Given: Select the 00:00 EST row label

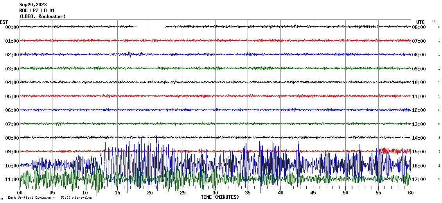Looking at the screenshot, I should click(12, 27).
